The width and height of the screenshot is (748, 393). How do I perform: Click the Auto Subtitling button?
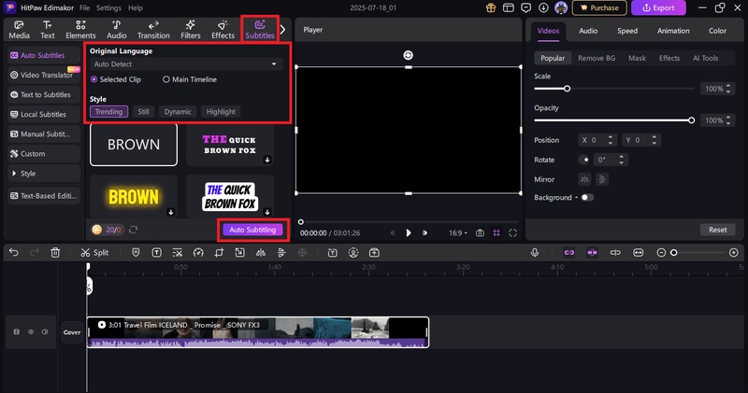click(252, 230)
